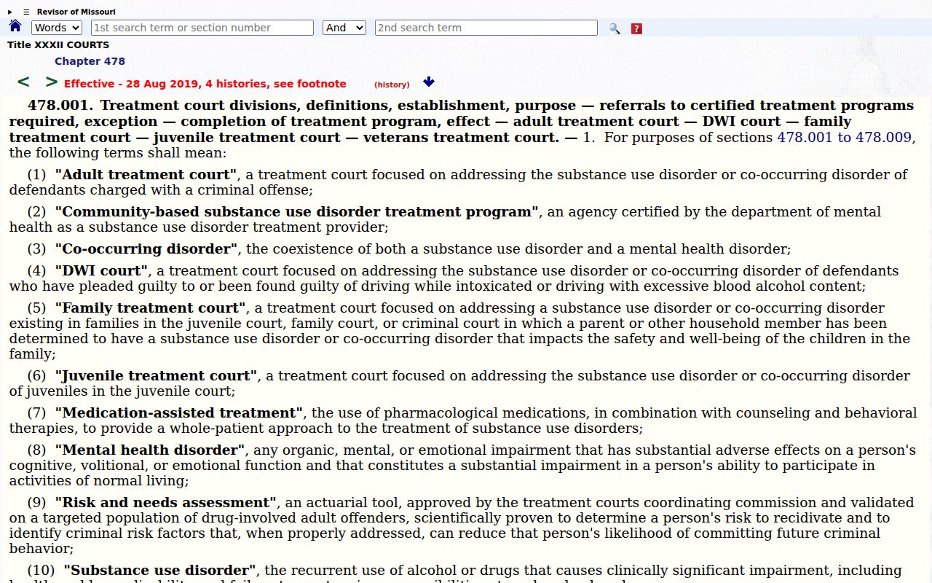Open the And operator dropdown
932x583 pixels.
344,28
